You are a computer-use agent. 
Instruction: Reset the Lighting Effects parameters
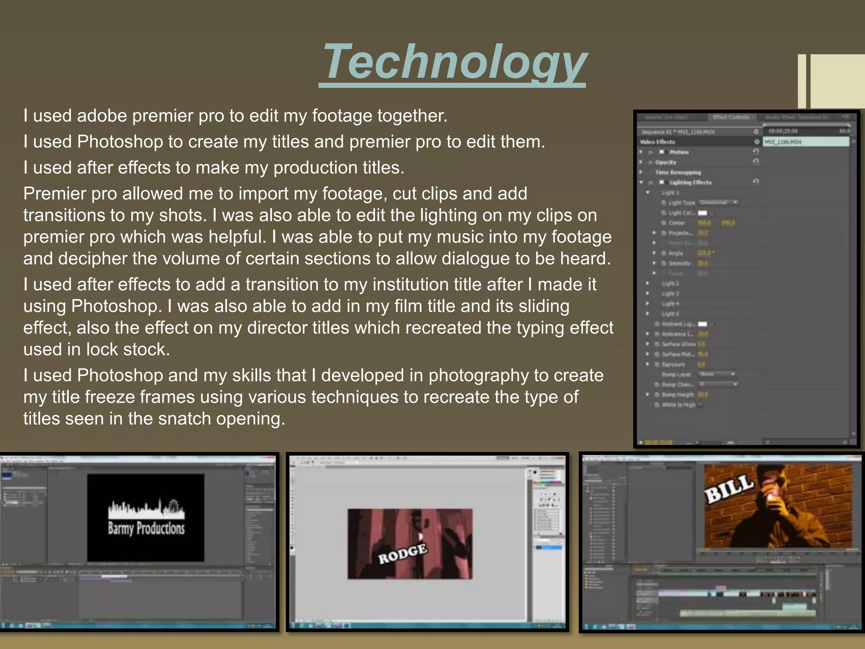tap(756, 182)
